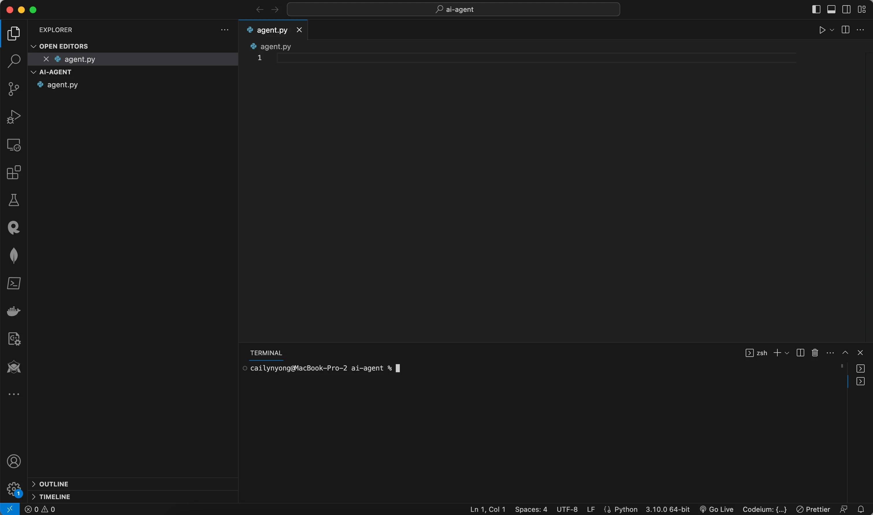Run the Python file with play button
This screenshot has height=515, width=873.
pyautogui.click(x=822, y=30)
